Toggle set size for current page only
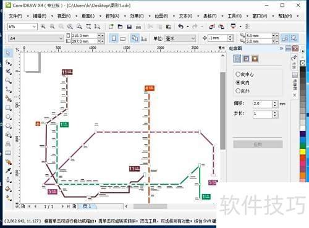 [144, 38]
